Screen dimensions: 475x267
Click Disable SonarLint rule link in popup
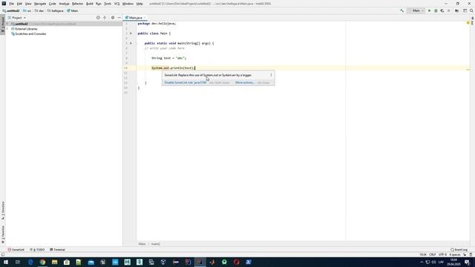click(185, 82)
